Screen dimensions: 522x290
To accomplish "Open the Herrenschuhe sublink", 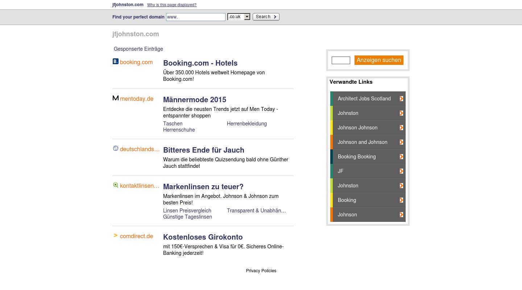I will click(179, 130).
